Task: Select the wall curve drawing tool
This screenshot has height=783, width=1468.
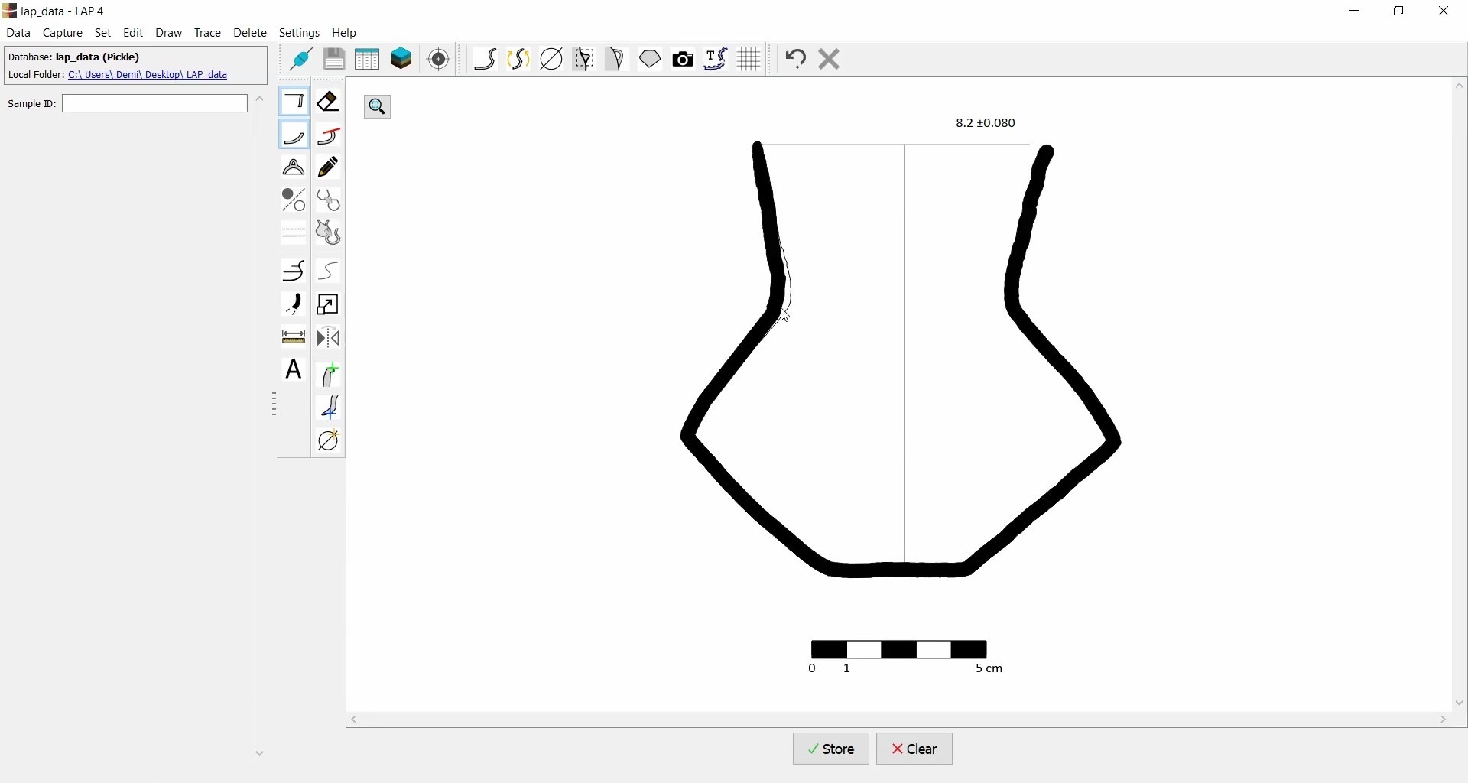Action: point(295,136)
